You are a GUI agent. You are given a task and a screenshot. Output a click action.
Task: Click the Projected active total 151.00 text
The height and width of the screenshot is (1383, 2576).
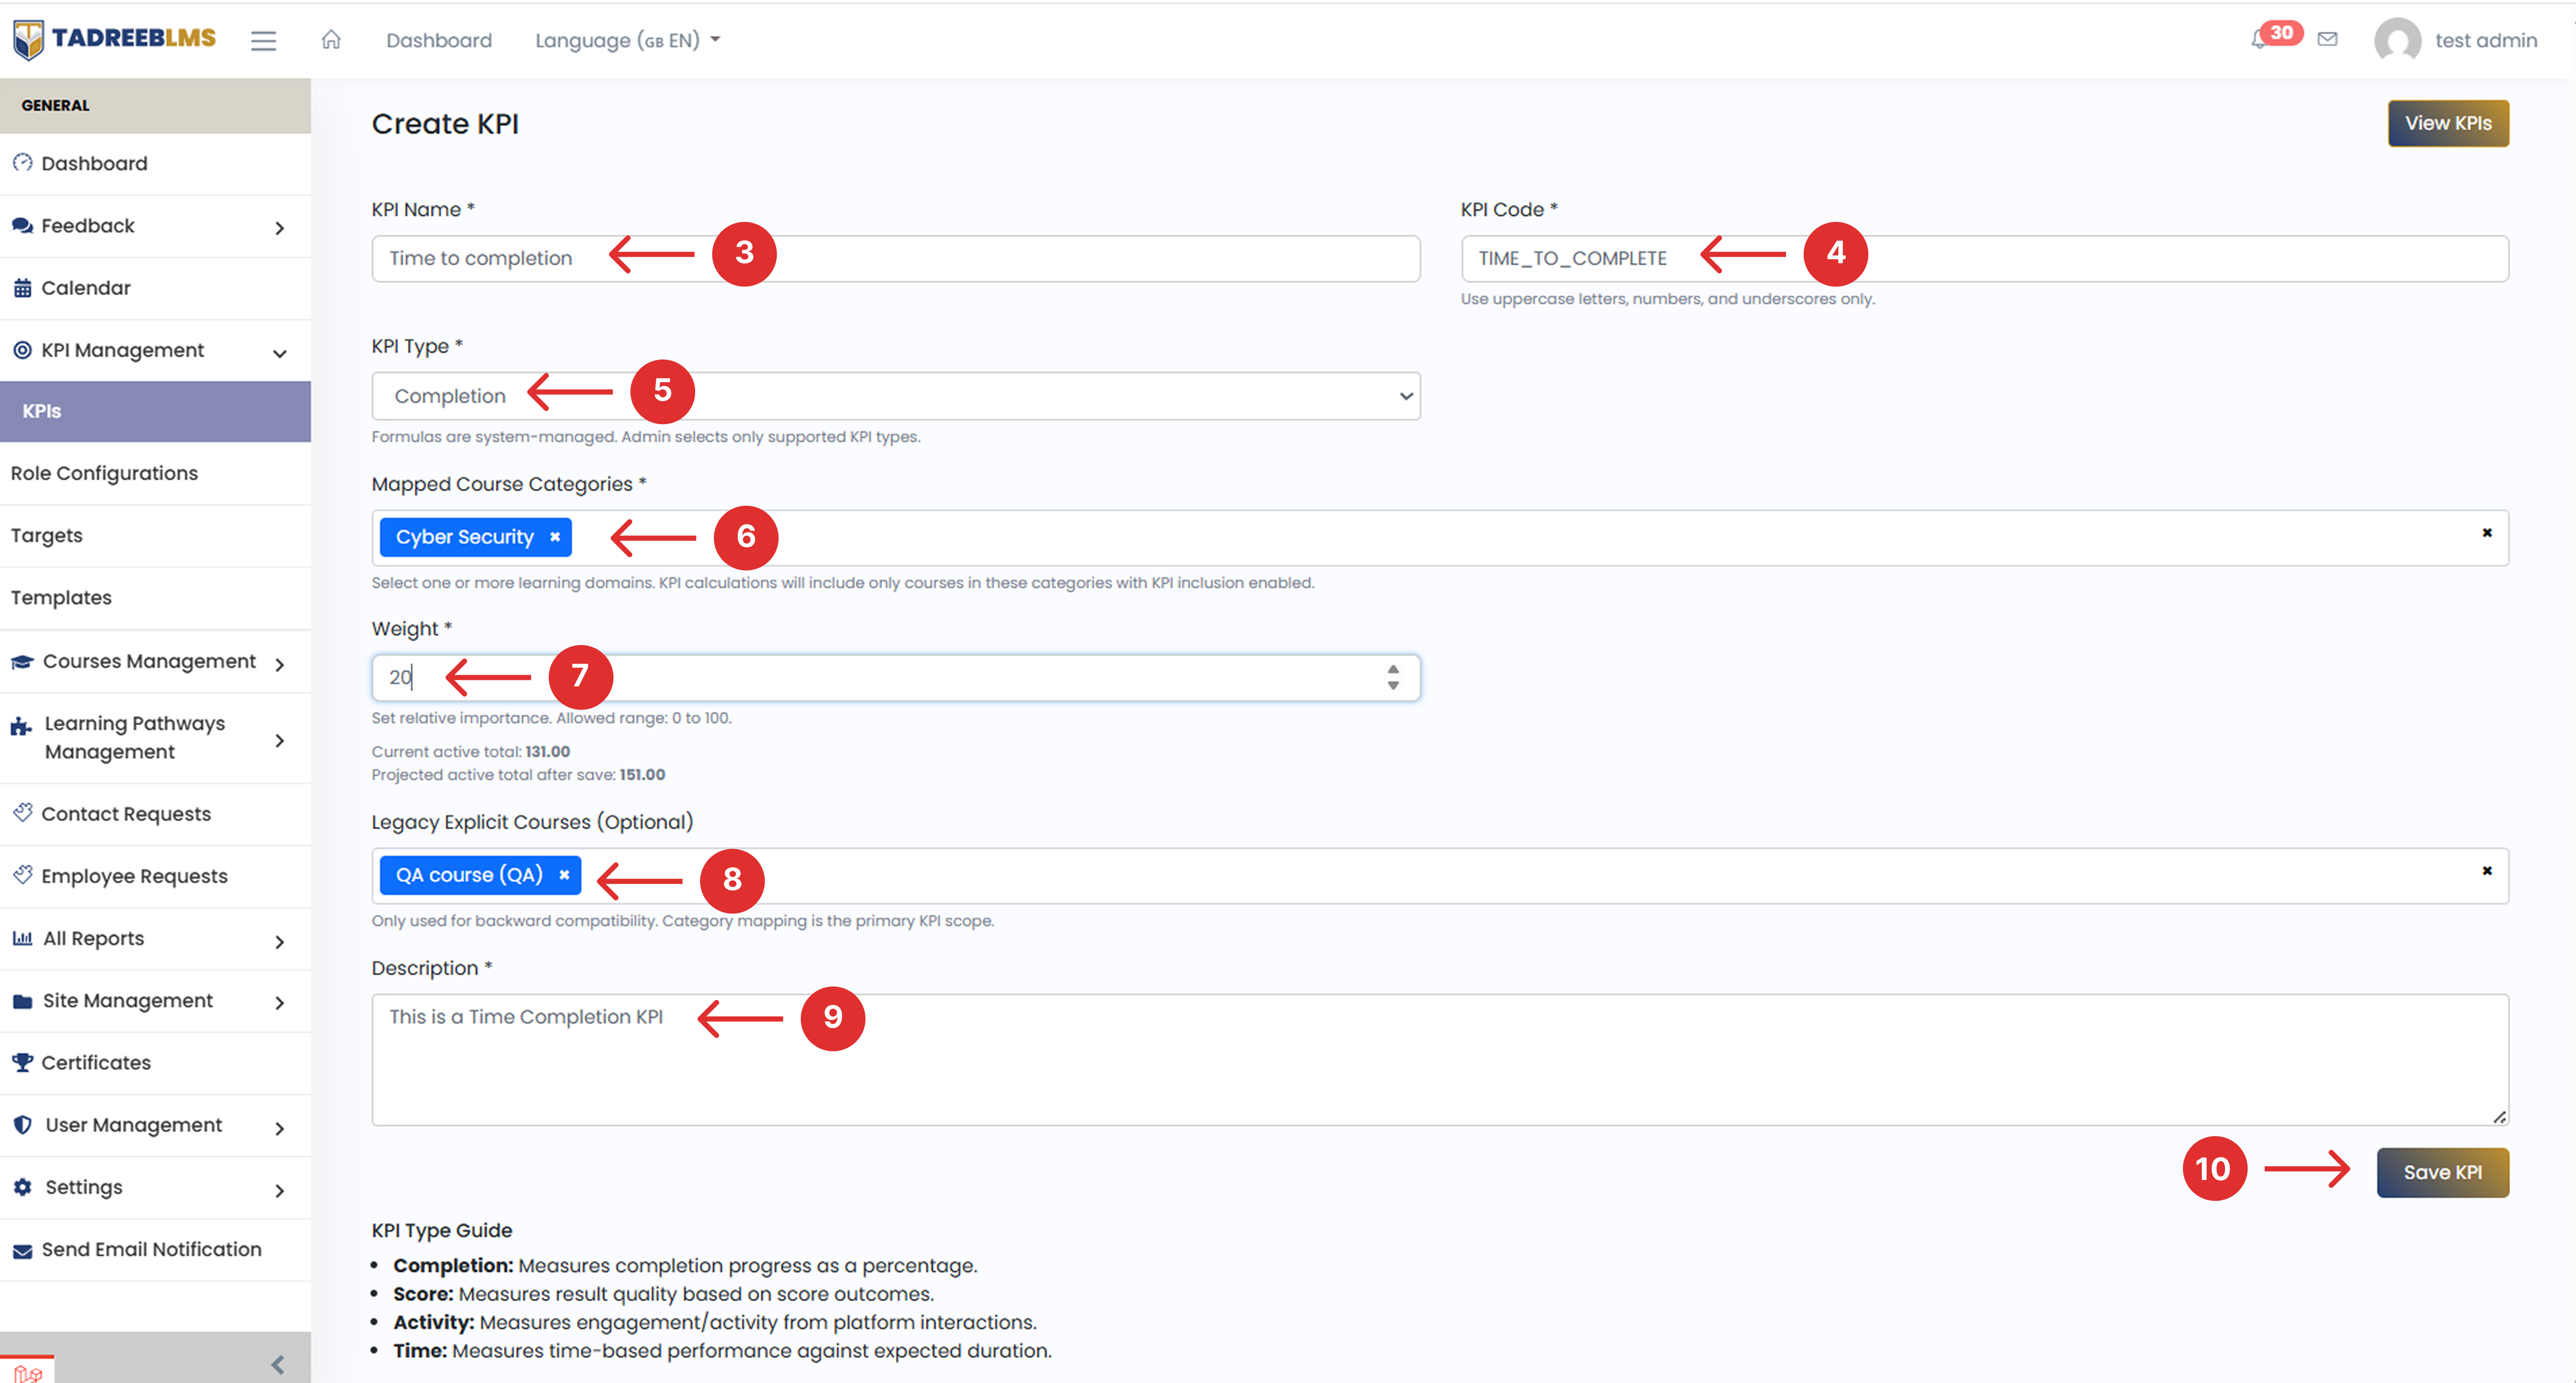pos(518,774)
